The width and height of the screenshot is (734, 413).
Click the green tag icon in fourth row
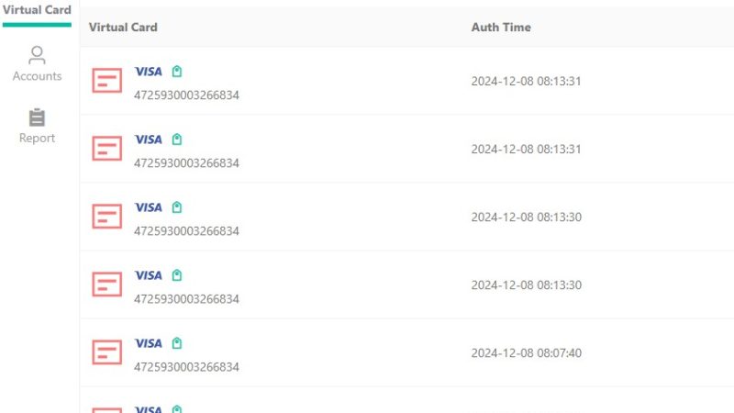tap(176, 274)
